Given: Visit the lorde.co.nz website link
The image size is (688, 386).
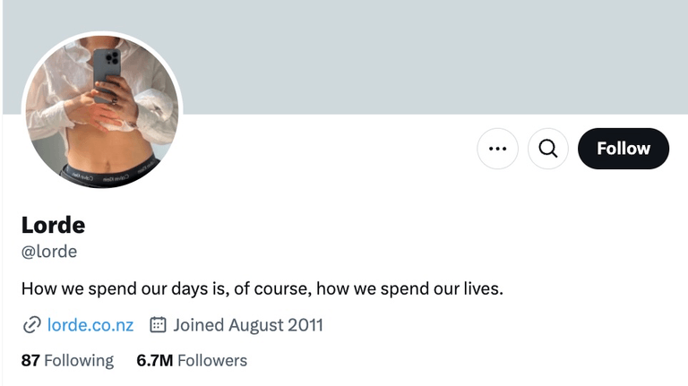Looking at the screenshot, I should coord(90,325).
